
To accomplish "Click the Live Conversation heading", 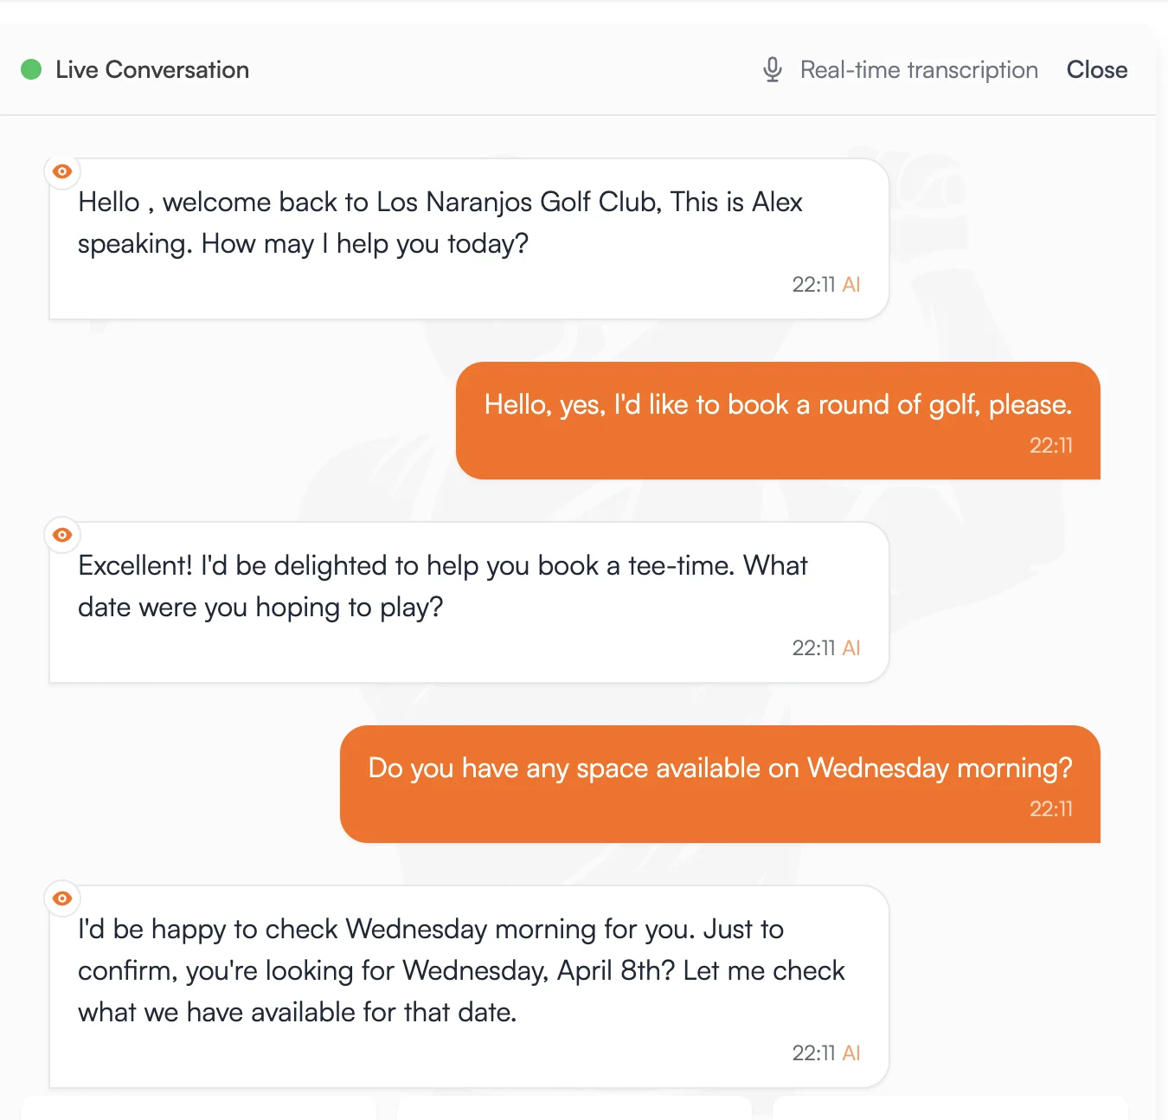I will (x=152, y=69).
